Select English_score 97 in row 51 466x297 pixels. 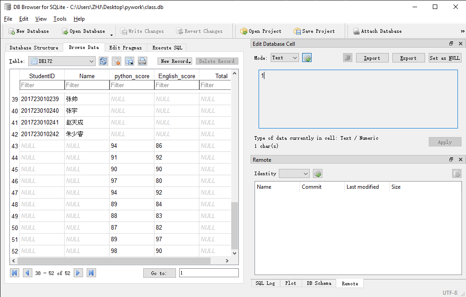pos(177,239)
